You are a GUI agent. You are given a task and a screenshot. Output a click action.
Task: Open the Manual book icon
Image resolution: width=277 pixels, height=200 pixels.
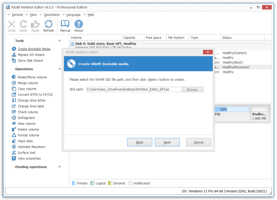(x=65, y=24)
